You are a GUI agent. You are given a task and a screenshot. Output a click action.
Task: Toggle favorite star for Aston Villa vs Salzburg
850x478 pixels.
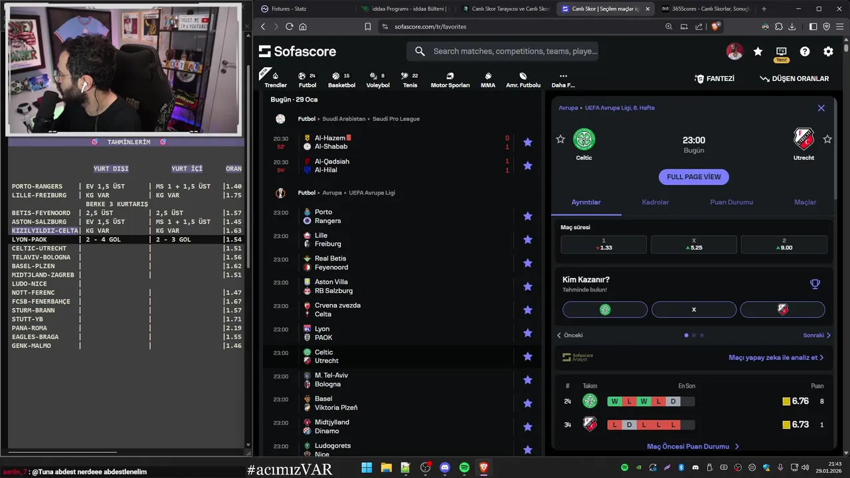527,286
